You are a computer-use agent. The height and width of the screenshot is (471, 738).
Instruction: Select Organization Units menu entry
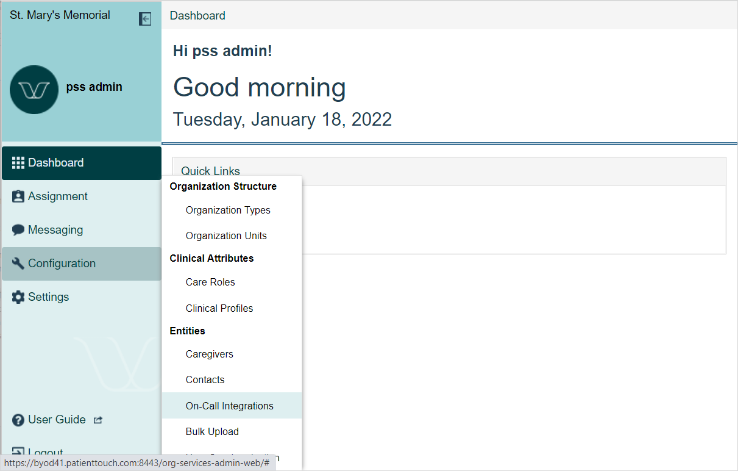(226, 235)
